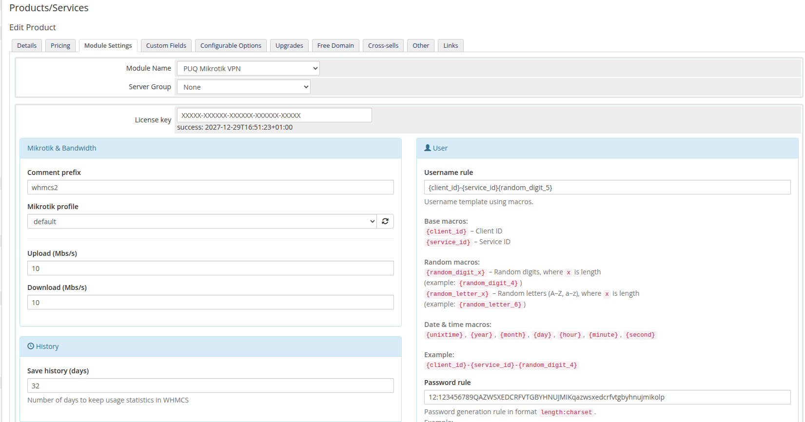Image resolution: width=805 pixels, height=422 pixels.
Task: Click the {hour} macro code
Action: tap(570, 335)
